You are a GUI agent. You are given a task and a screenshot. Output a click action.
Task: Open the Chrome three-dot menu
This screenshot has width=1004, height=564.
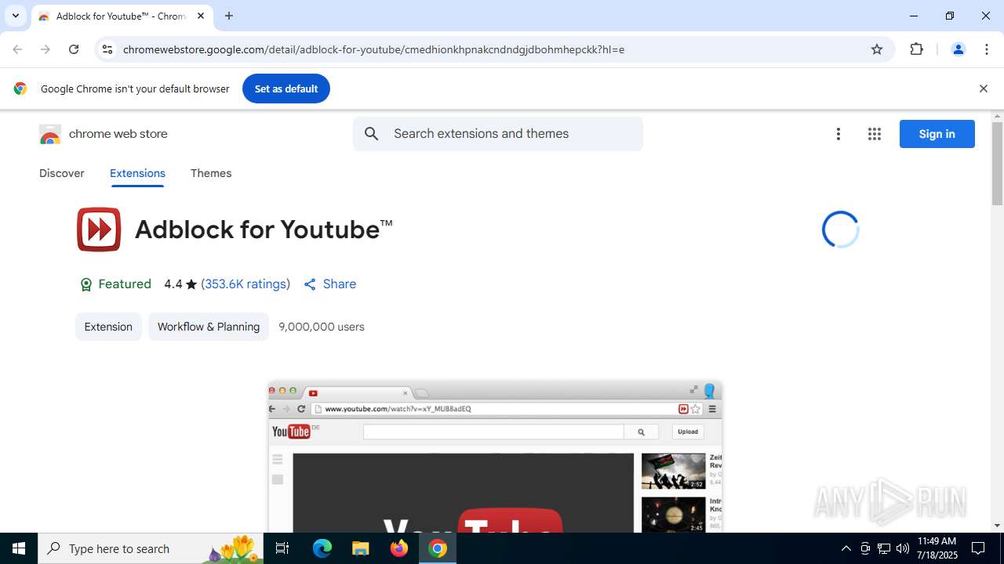pos(986,49)
